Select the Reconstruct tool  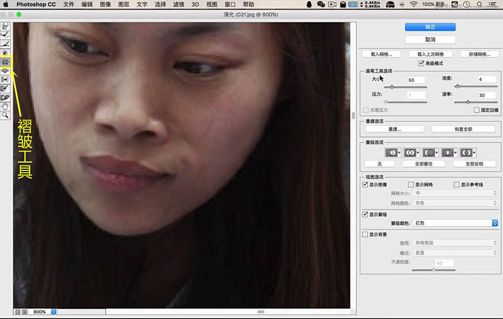tap(5, 35)
